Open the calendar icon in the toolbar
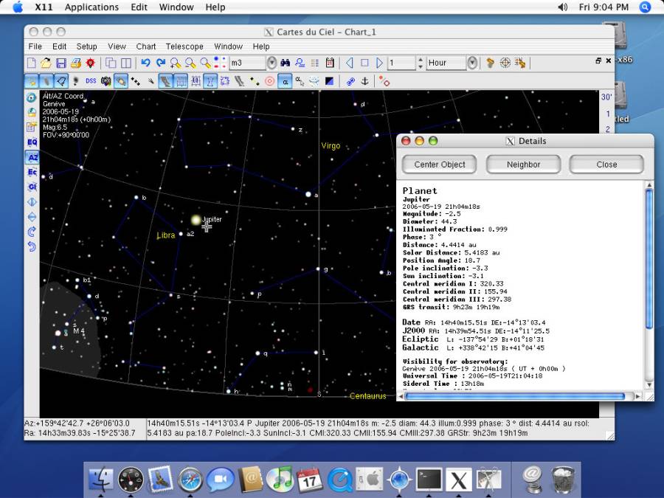This screenshot has width=664, height=498. point(330,63)
